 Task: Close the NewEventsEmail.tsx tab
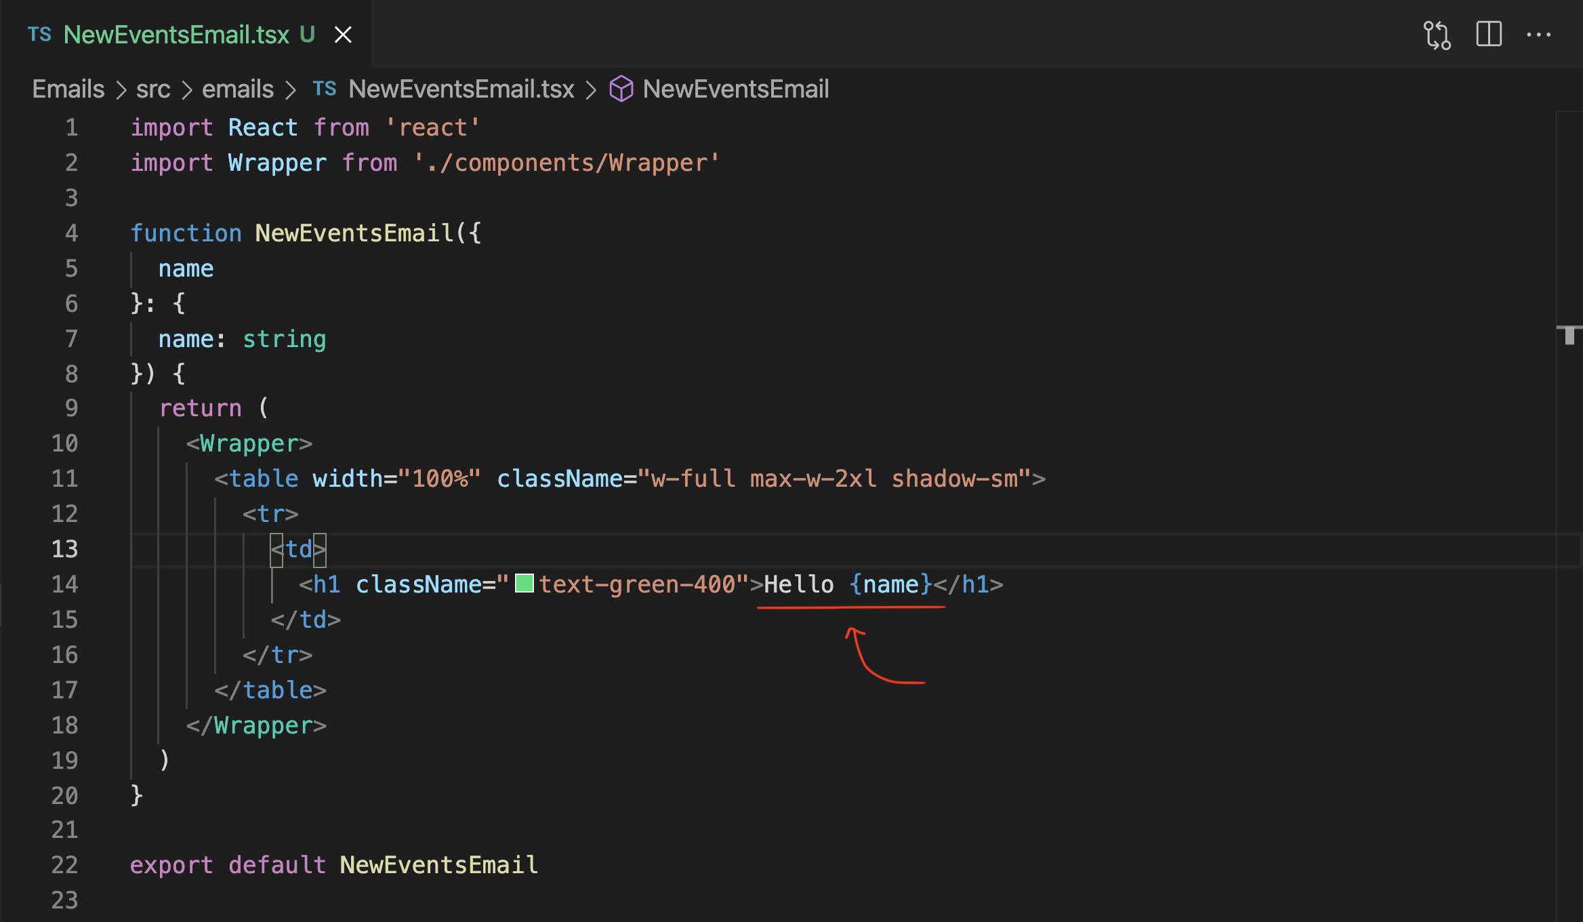(x=343, y=35)
